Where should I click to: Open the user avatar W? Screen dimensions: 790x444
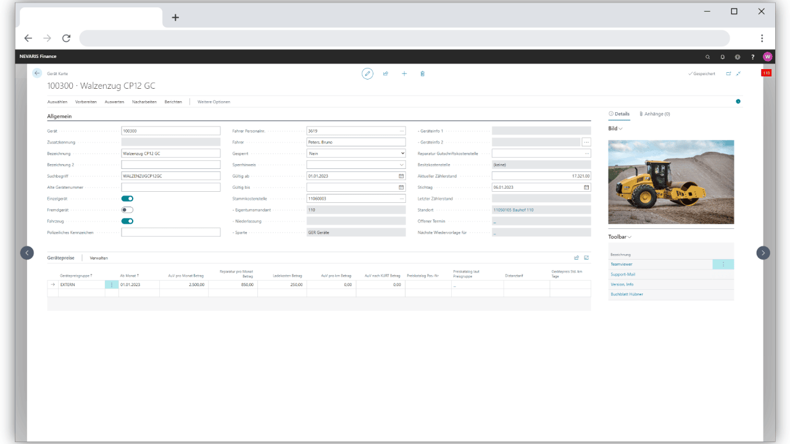768,57
